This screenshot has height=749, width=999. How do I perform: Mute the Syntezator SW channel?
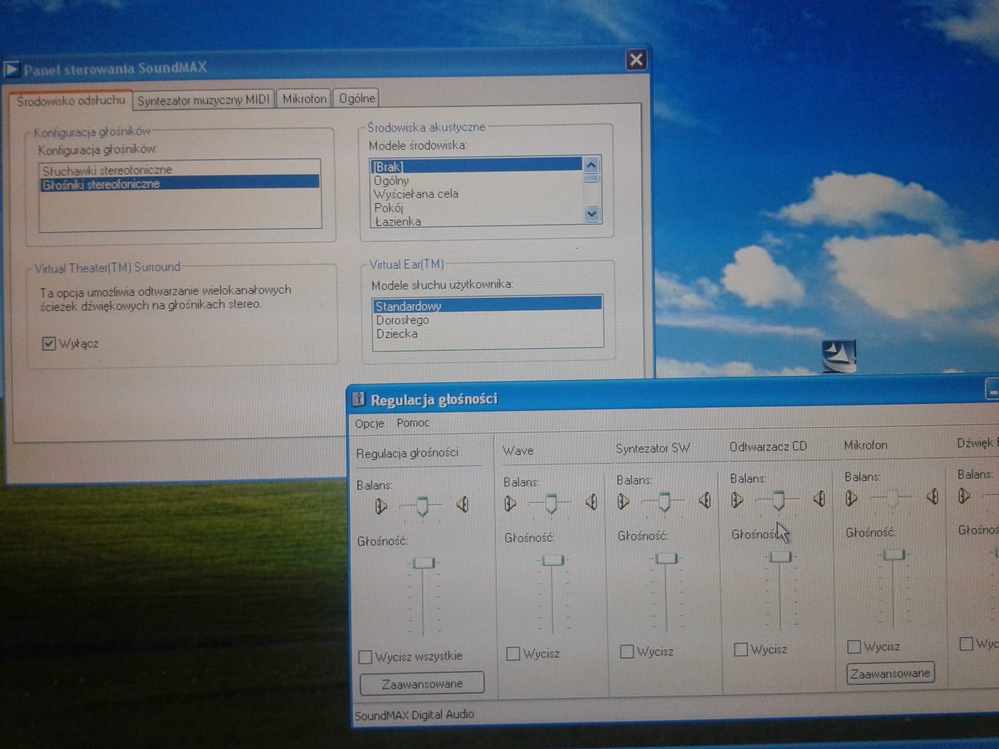pyautogui.click(x=627, y=652)
